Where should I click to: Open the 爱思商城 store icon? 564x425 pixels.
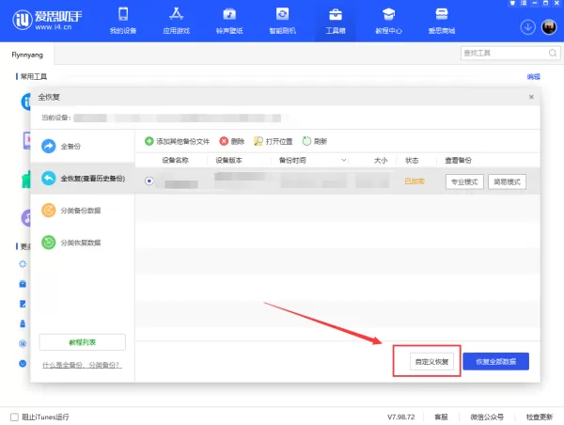(x=442, y=21)
